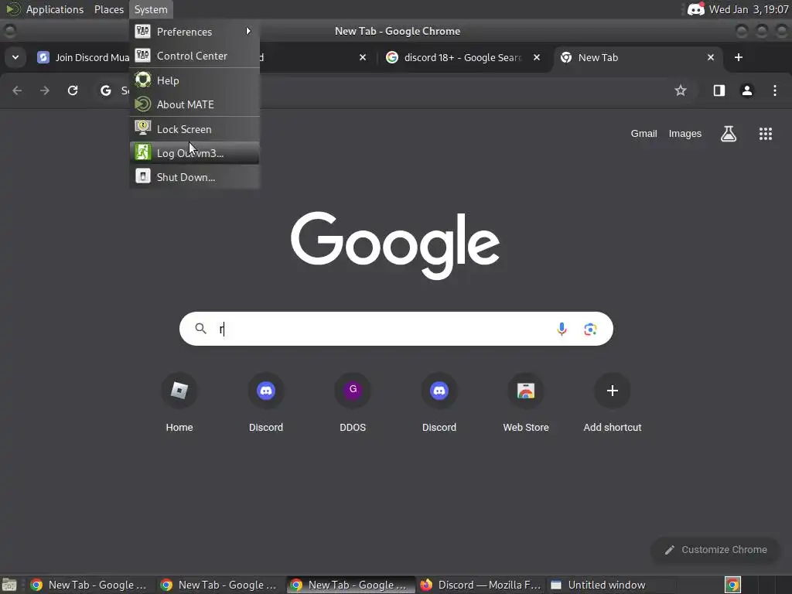Click the Log Out menu entry
This screenshot has height=594, width=792.
pyautogui.click(x=194, y=153)
